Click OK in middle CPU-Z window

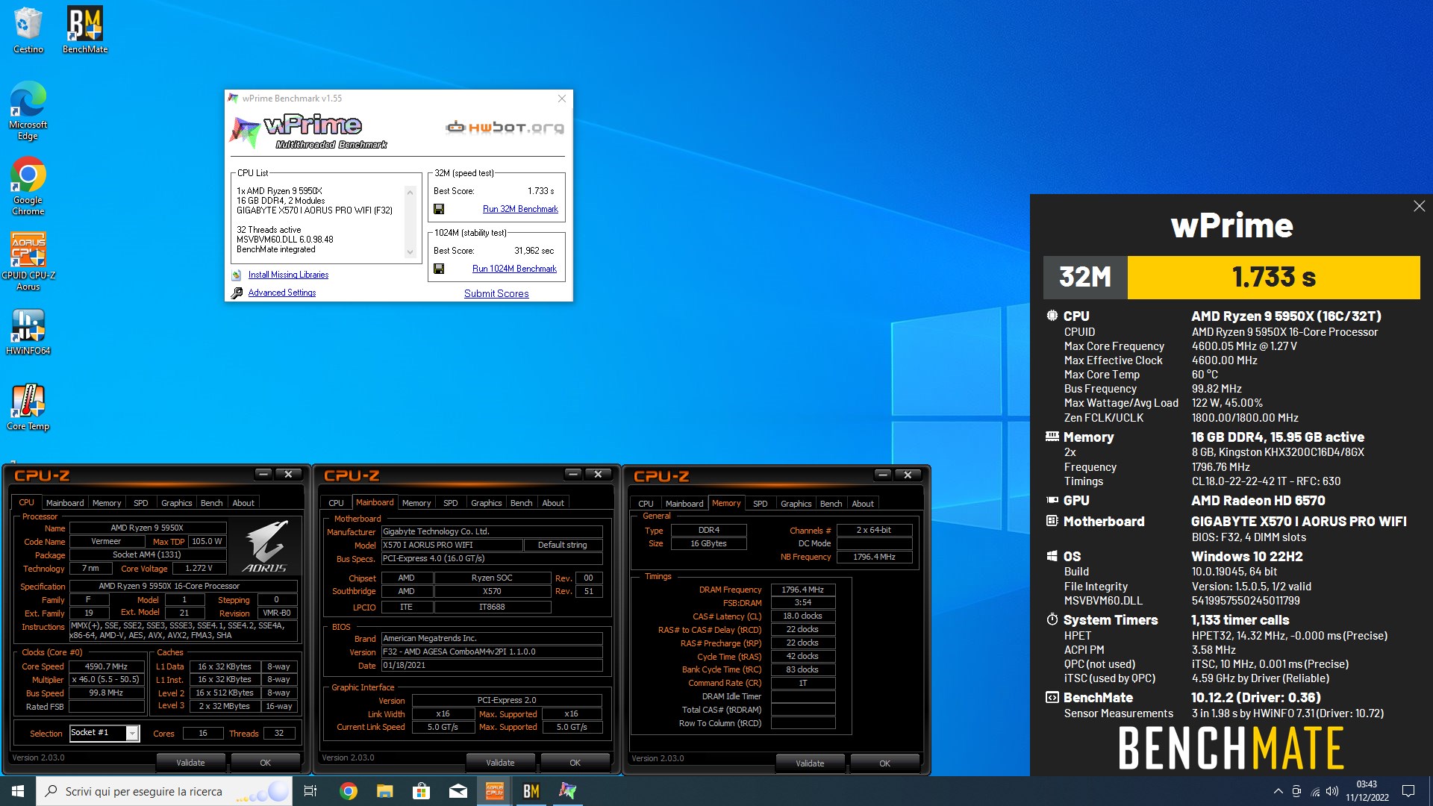click(x=575, y=763)
